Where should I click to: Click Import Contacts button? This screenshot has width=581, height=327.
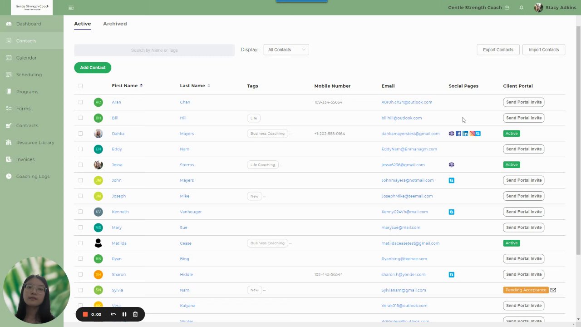pyautogui.click(x=544, y=50)
